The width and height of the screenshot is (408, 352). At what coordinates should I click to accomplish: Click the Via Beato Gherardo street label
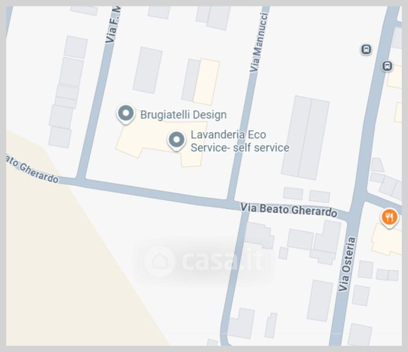289,210
